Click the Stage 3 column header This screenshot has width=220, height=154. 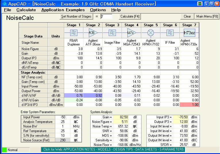point(112,25)
